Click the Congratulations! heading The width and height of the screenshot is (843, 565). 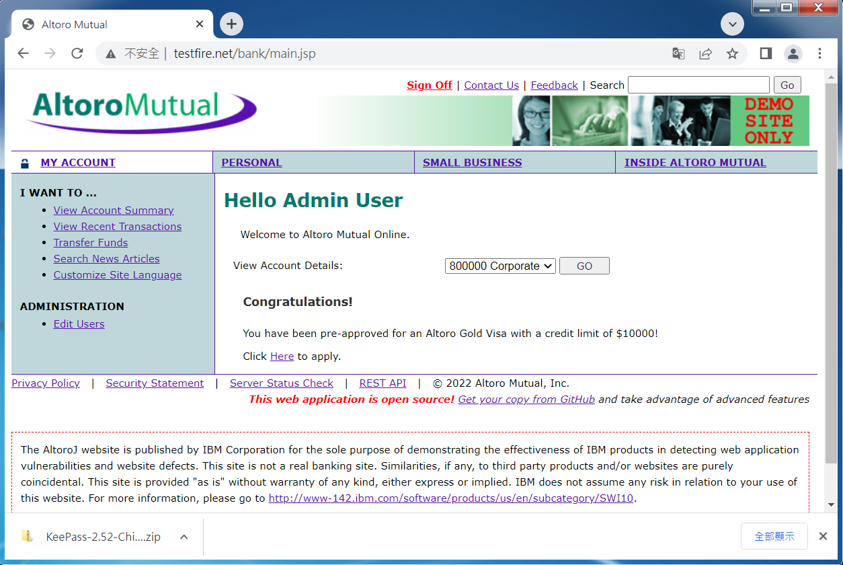pos(298,302)
